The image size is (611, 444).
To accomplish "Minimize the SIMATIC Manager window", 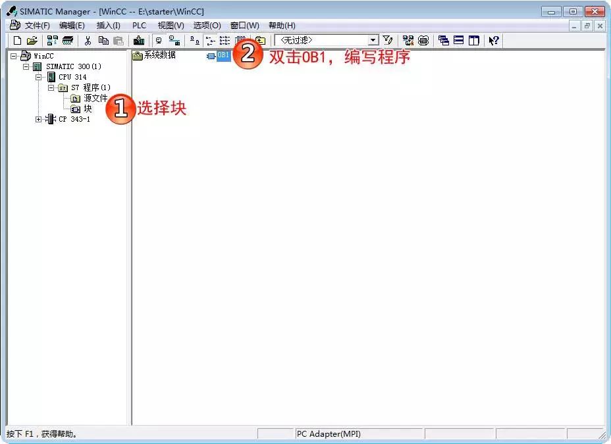I will pyautogui.click(x=551, y=12).
